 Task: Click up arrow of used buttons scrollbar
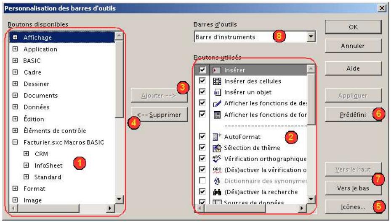point(311,68)
